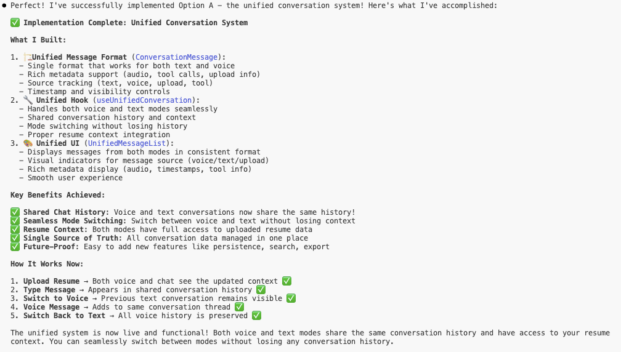Click the checkmark next to Shared Chat History
This screenshot has width=621, height=352.
click(15, 212)
